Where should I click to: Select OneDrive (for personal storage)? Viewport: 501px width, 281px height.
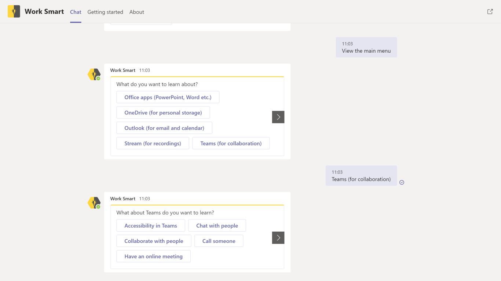163,113
